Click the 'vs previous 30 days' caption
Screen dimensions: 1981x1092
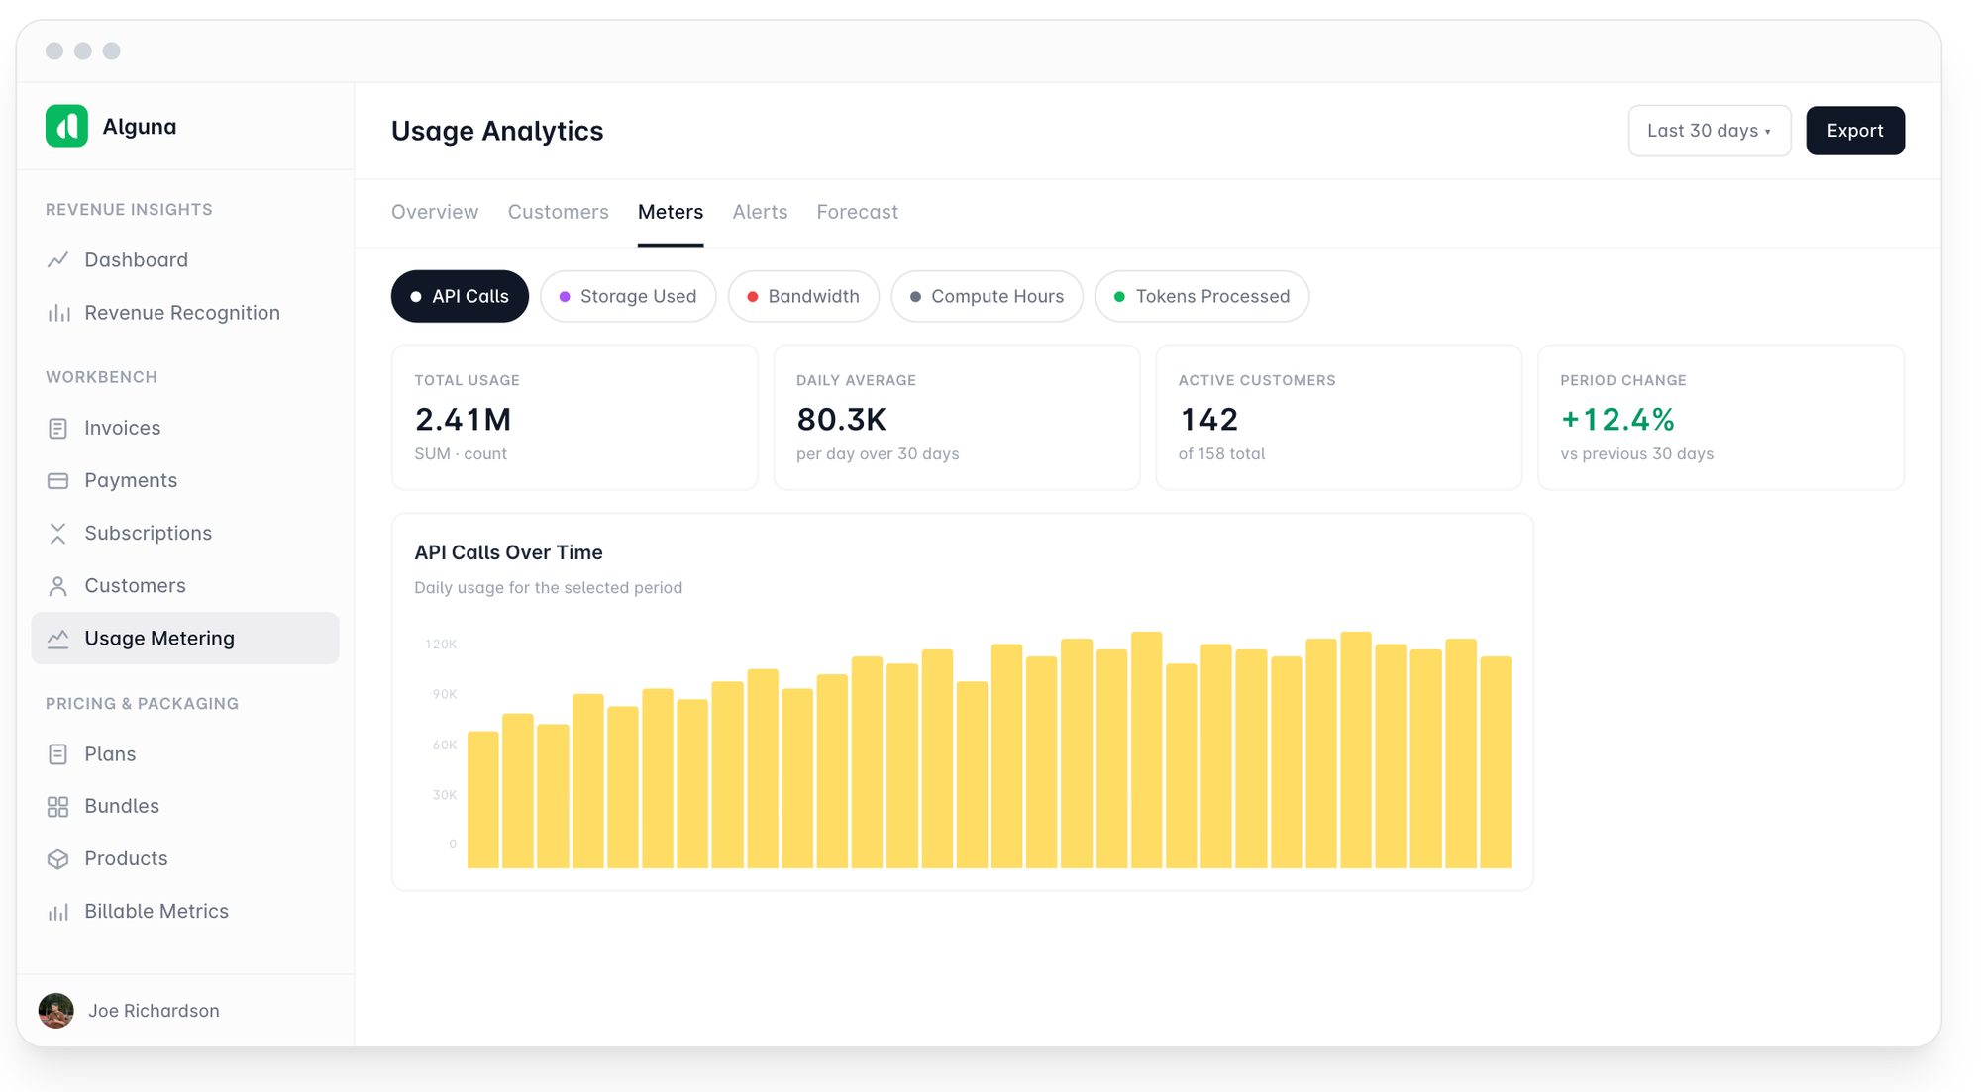pos(1637,454)
